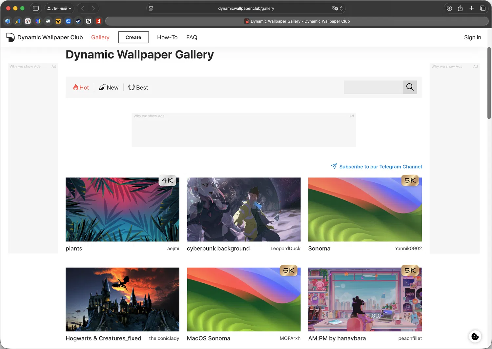Show the tab overview
Screen dimensions: 492x349
pos(482,8)
